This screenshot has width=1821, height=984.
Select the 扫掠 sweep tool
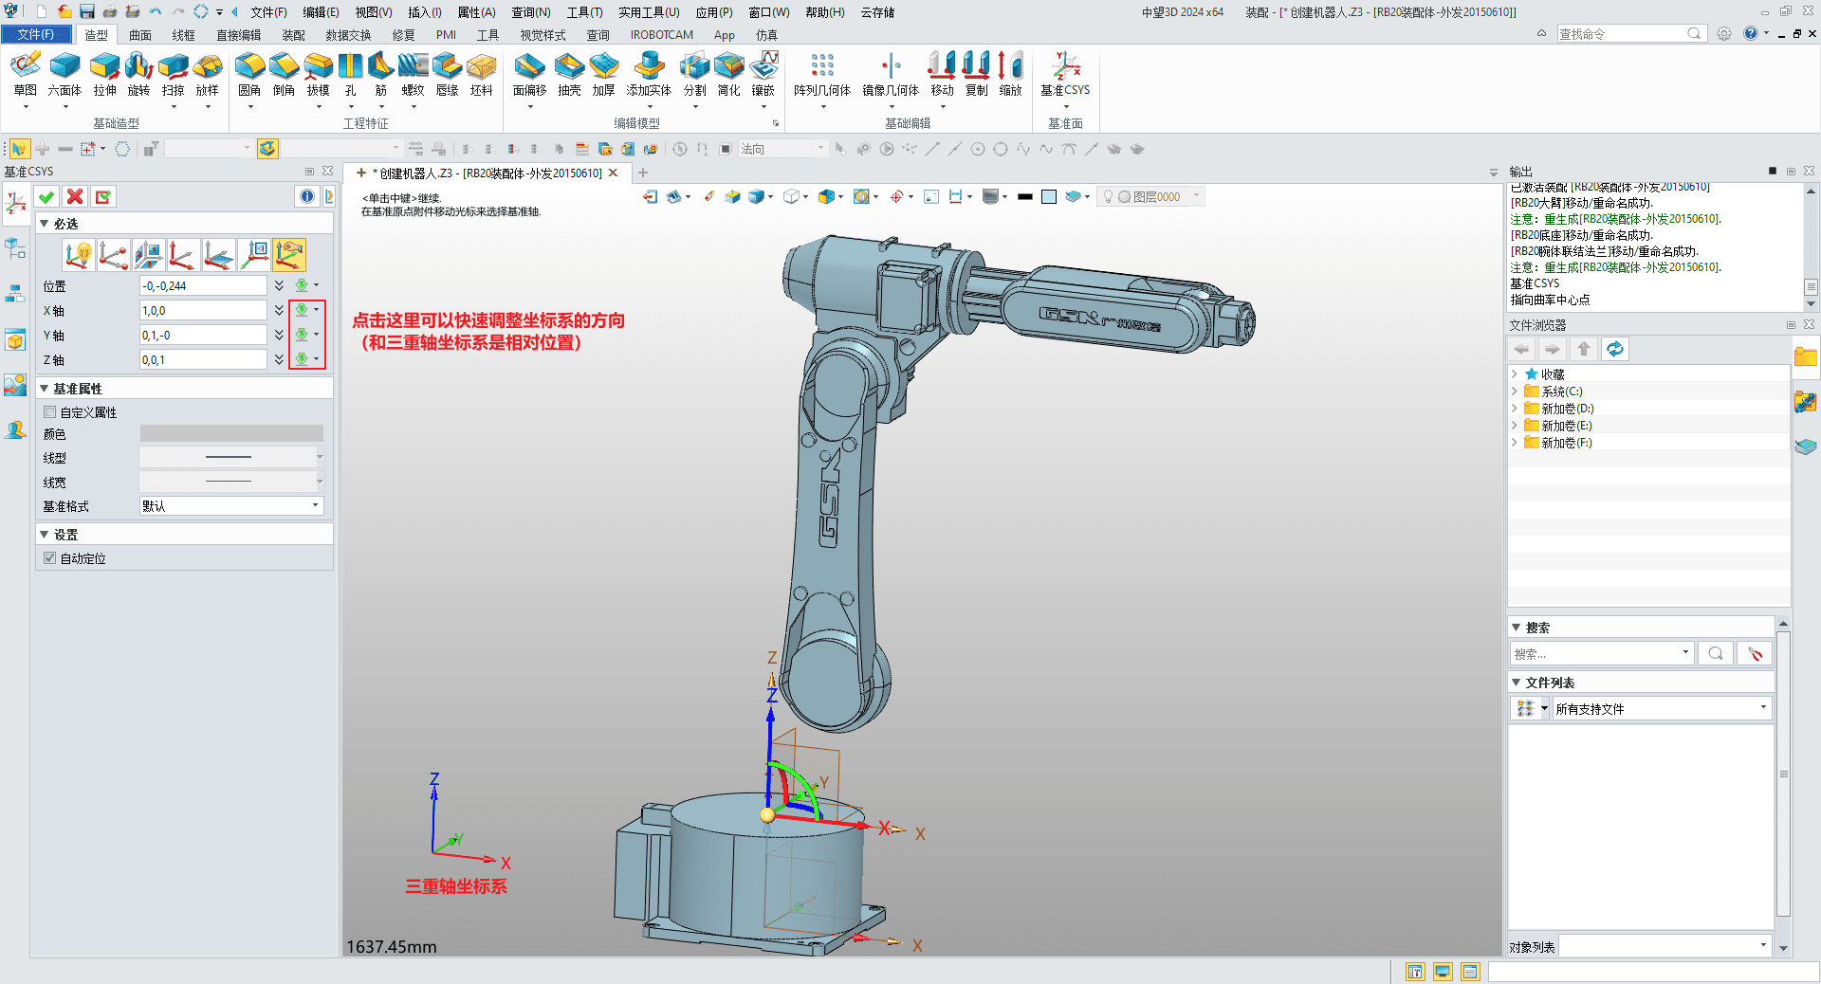point(173,74)
